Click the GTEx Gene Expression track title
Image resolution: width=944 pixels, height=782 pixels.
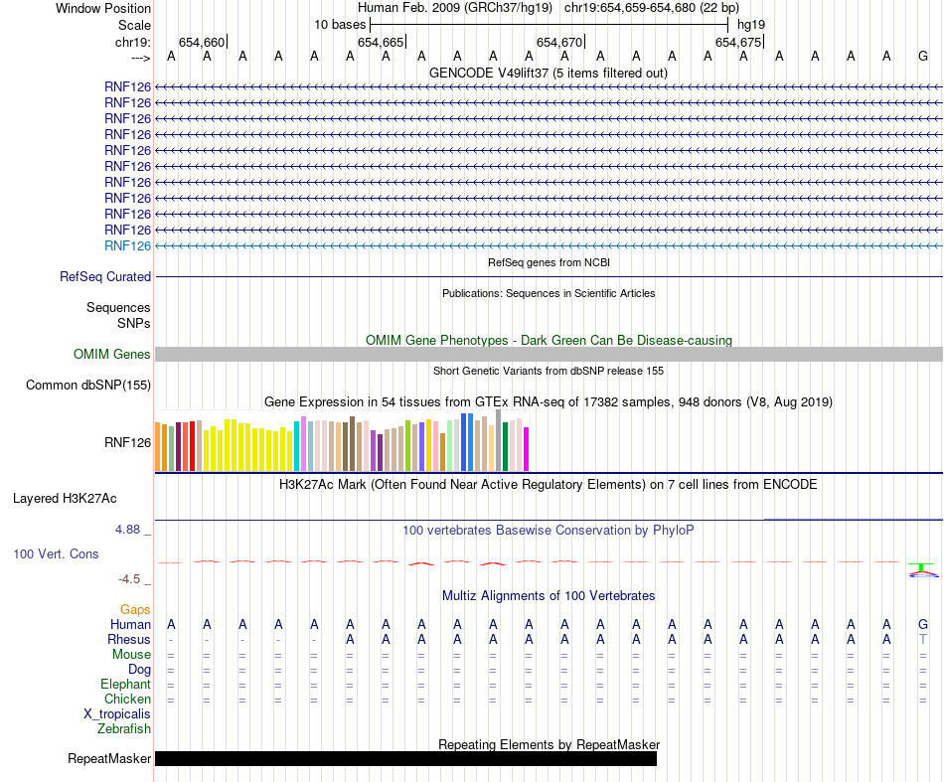(549, 401)
